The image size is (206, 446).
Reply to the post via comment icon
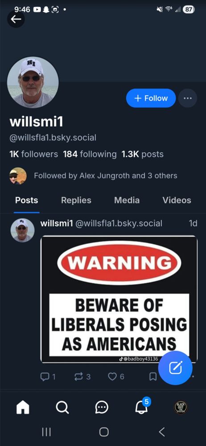click(48, 376)
